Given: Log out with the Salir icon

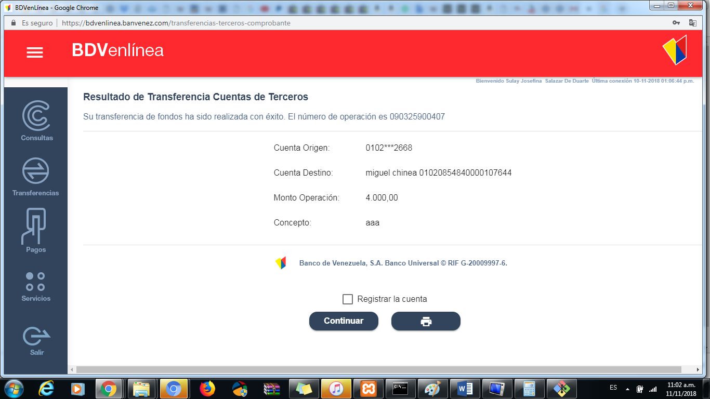Looking at the screenshot, I should [x=36, y=341].
